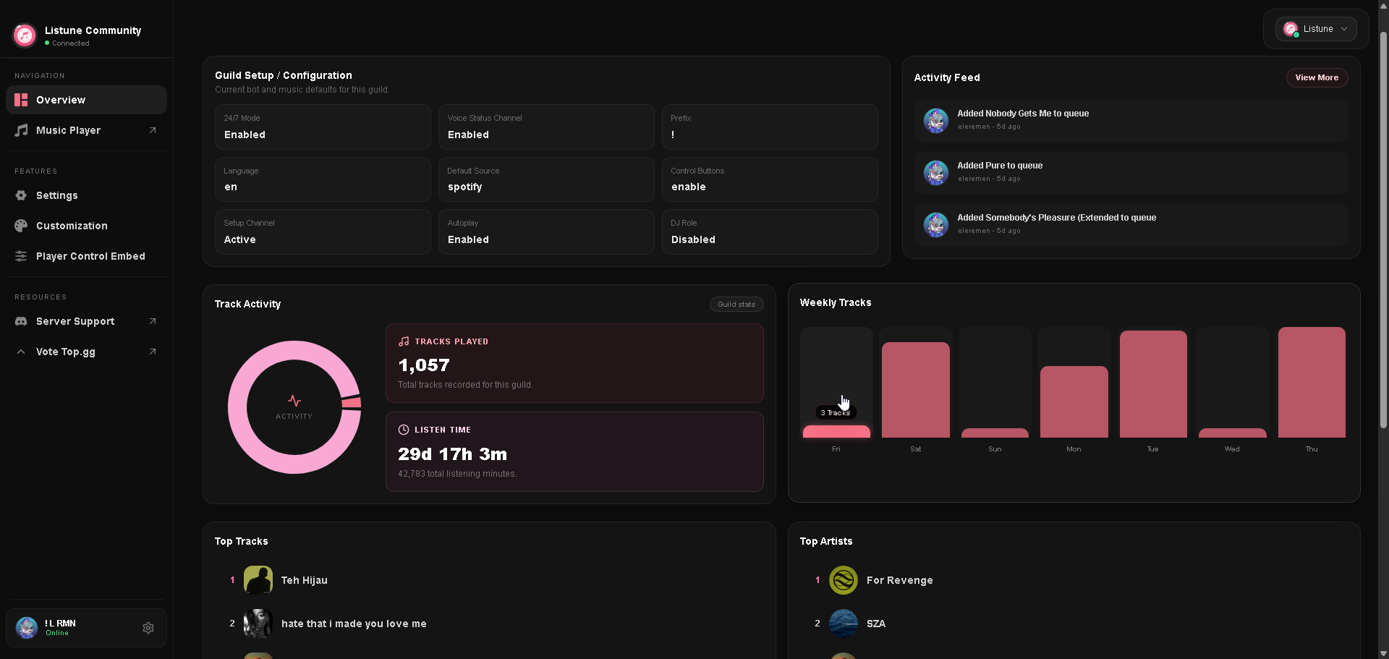Click the Customization palette icon
Screen dimensions: 1389x659
tap(21, 226)
